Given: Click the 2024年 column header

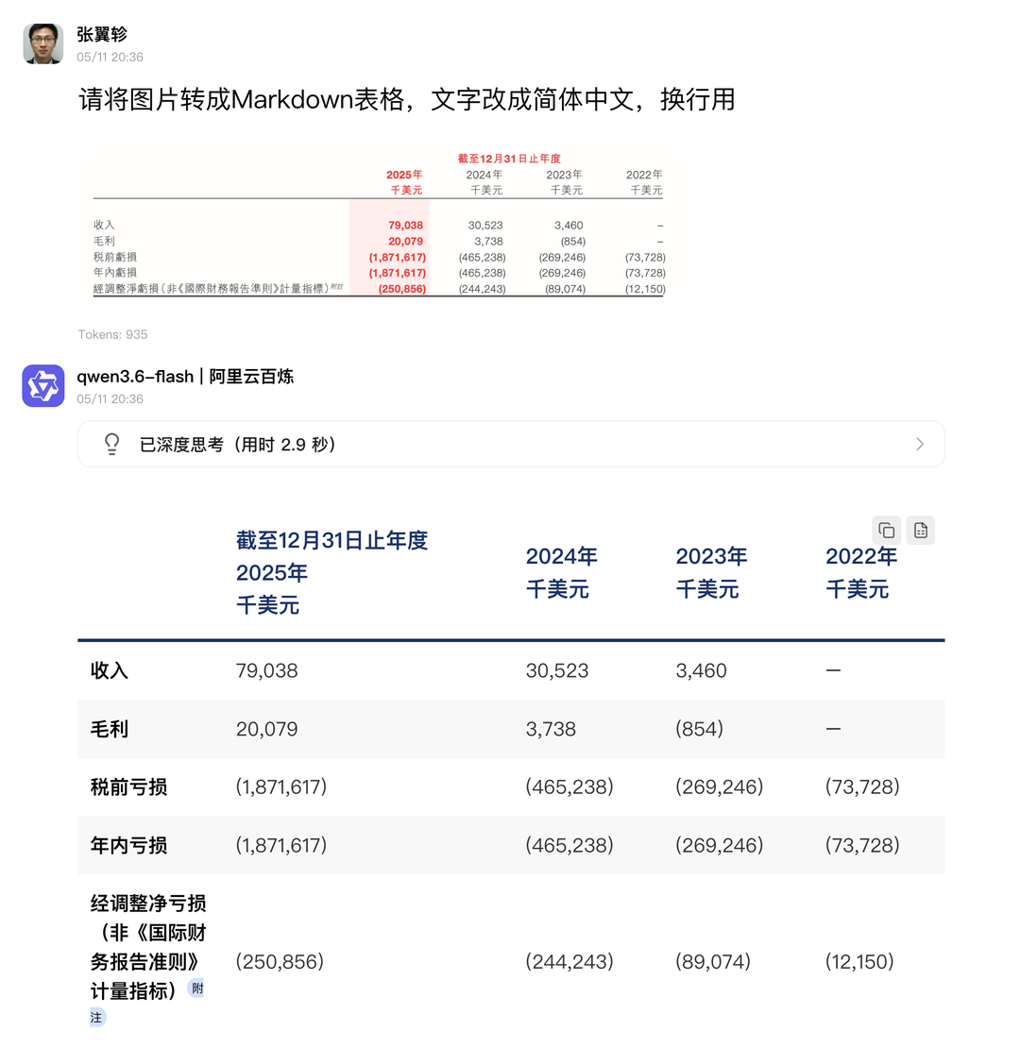Looking at the screenshot, I should [x=561, y=557].
